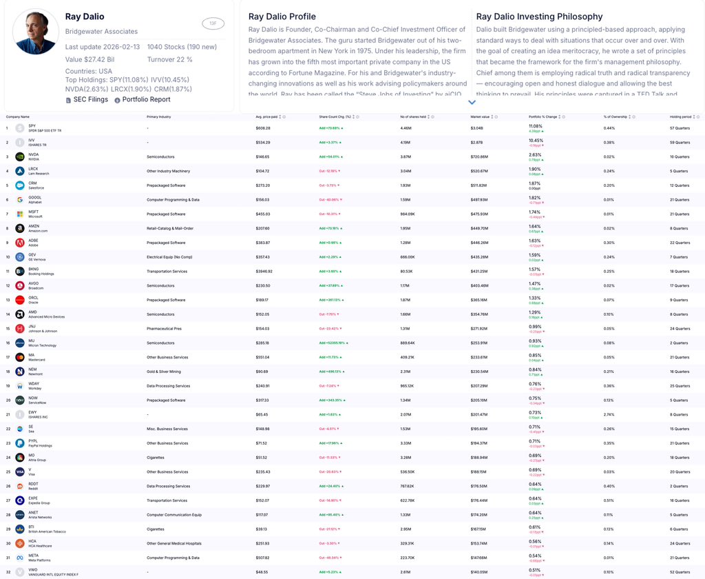Click the Broadcom logo icon

coord(20,285)
